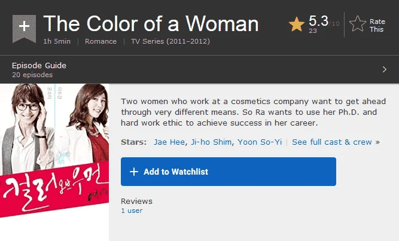399x241 pixels.
Task: View the 20 episodes list
Action: (x=32, y=75)
